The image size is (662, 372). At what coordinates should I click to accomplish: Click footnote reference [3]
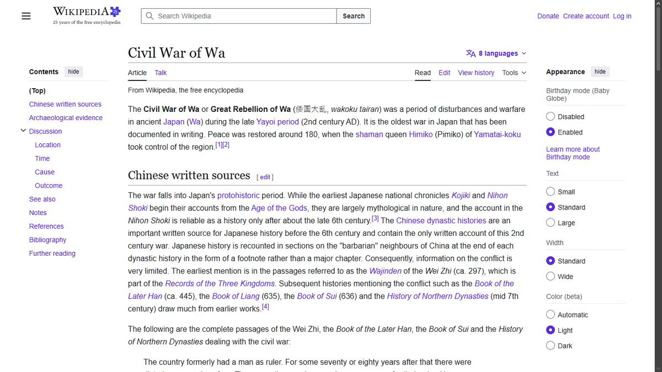click(375, 219)
